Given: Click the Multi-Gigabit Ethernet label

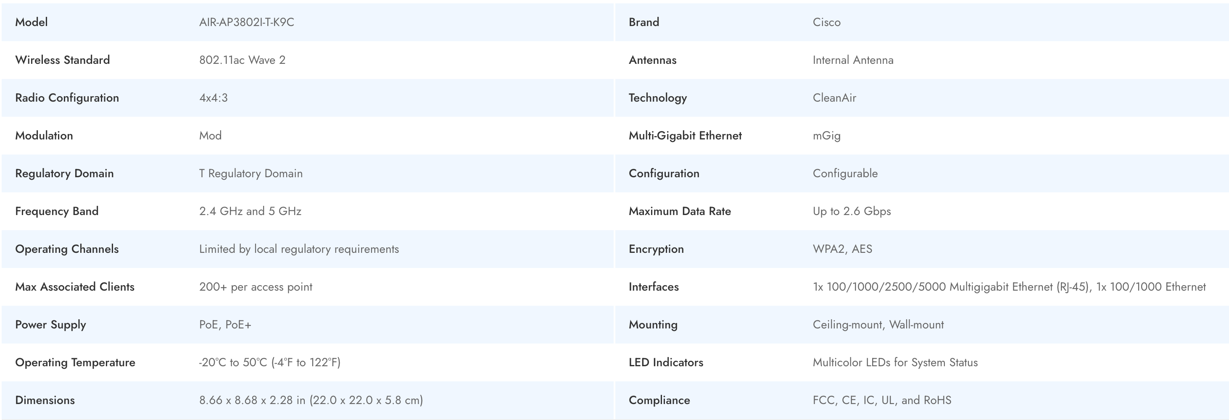Looking at the screenshot, I should click(x=685, y=135).
